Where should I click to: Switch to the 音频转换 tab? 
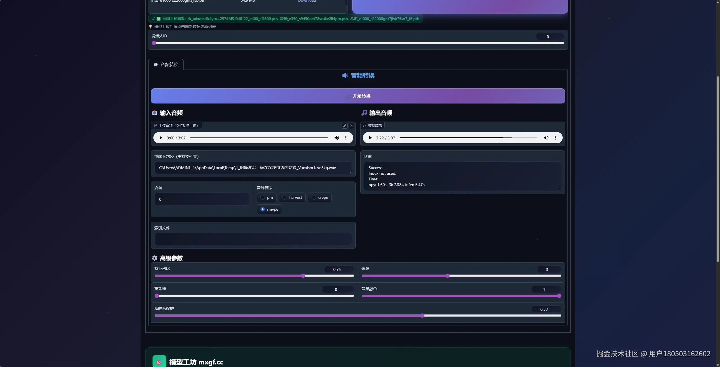click(166, 65)
